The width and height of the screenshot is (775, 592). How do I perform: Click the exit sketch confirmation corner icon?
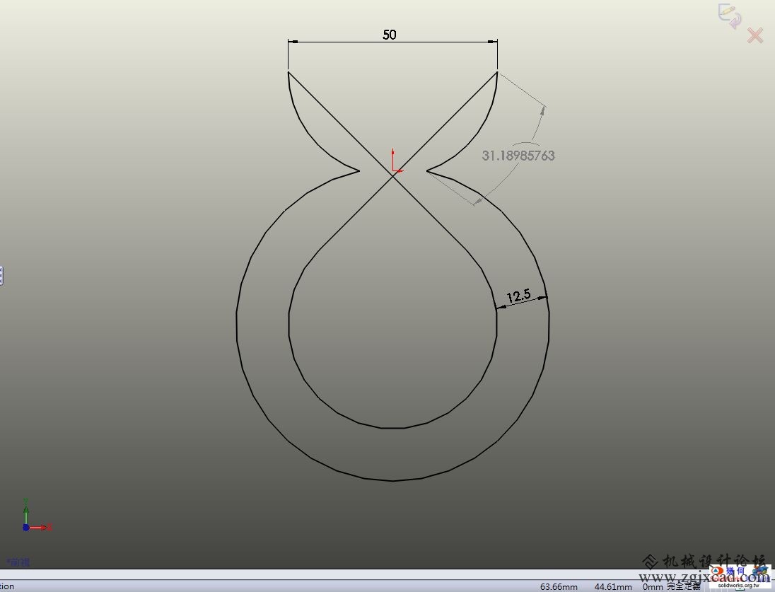730,15
